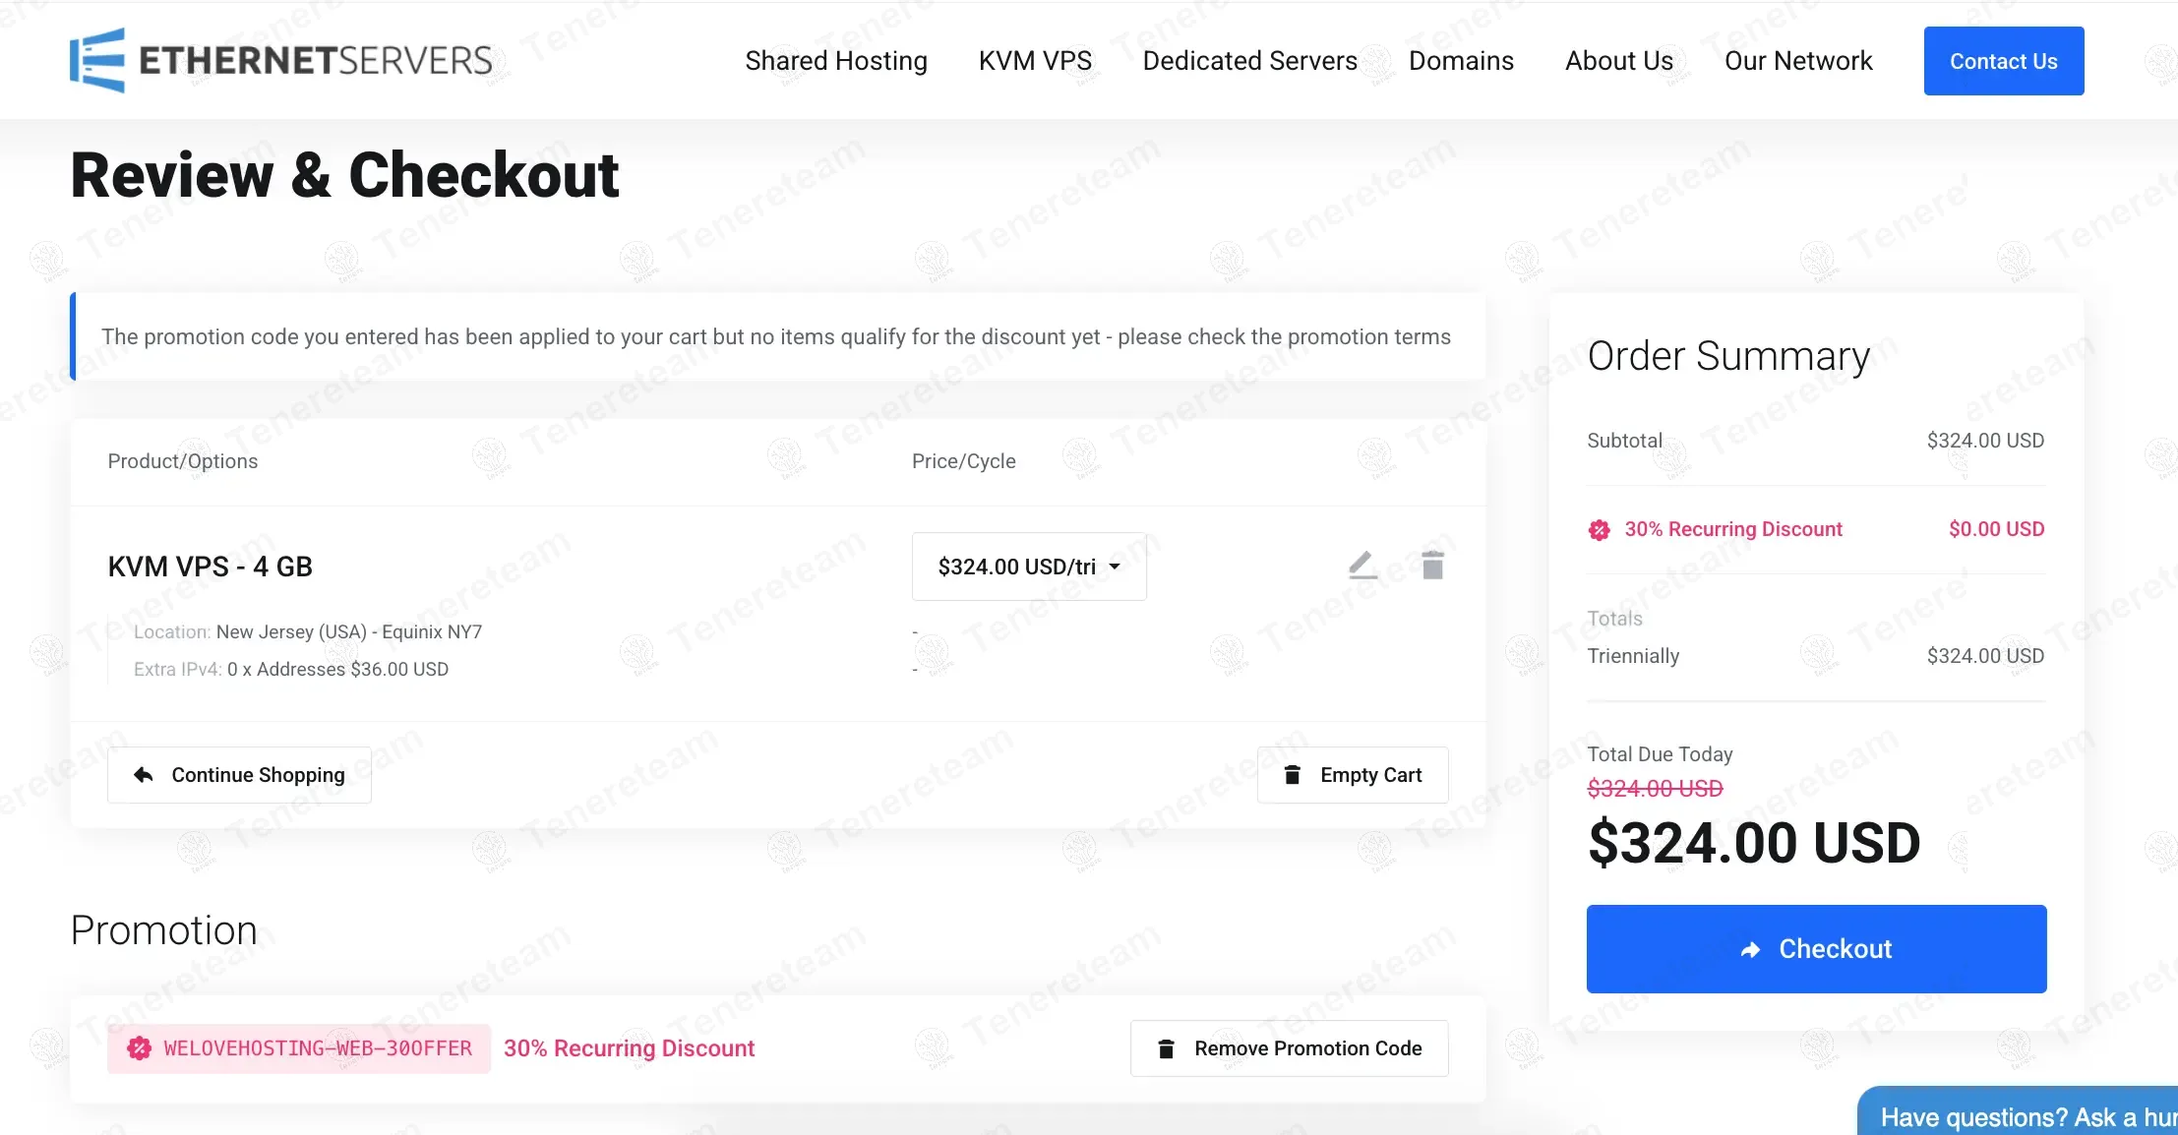Edit the KVM VPS cart item
Screen dimensions: 2178x1135
click(x=1362, y=566)
